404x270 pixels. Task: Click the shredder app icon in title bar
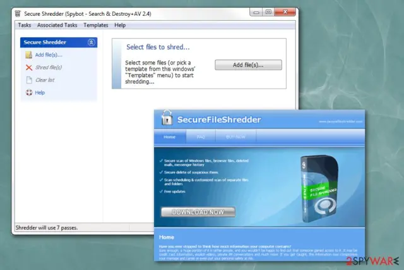[x=18, y=13]
